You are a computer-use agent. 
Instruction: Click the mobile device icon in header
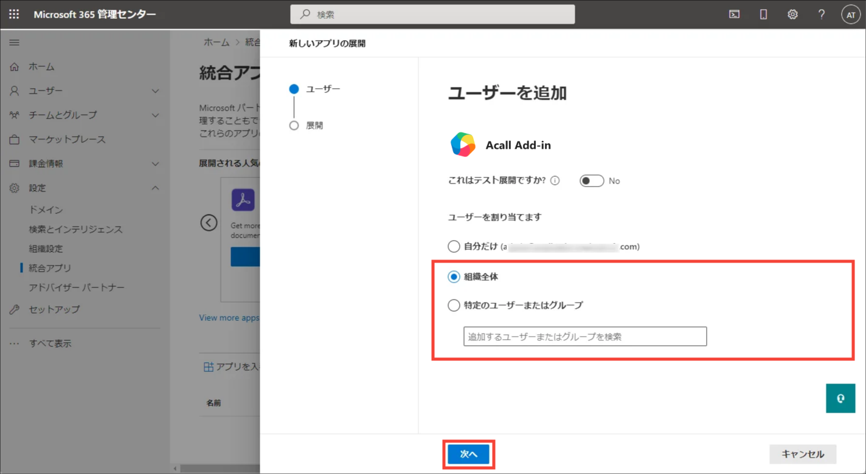tap(763, 15)
